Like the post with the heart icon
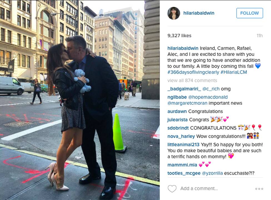271x200 pixels. pyautogui.click(x=172, y=188)
